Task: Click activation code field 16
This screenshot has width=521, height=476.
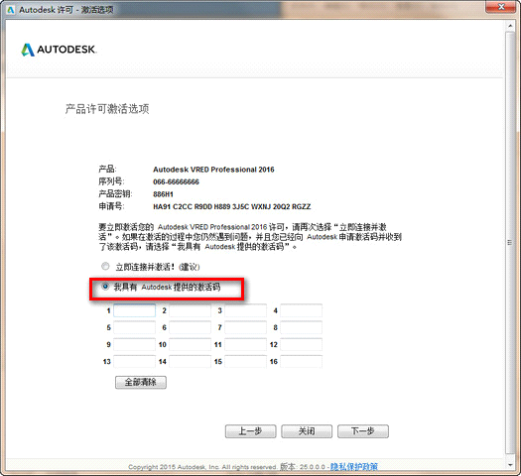Action: tap(301, 362)
